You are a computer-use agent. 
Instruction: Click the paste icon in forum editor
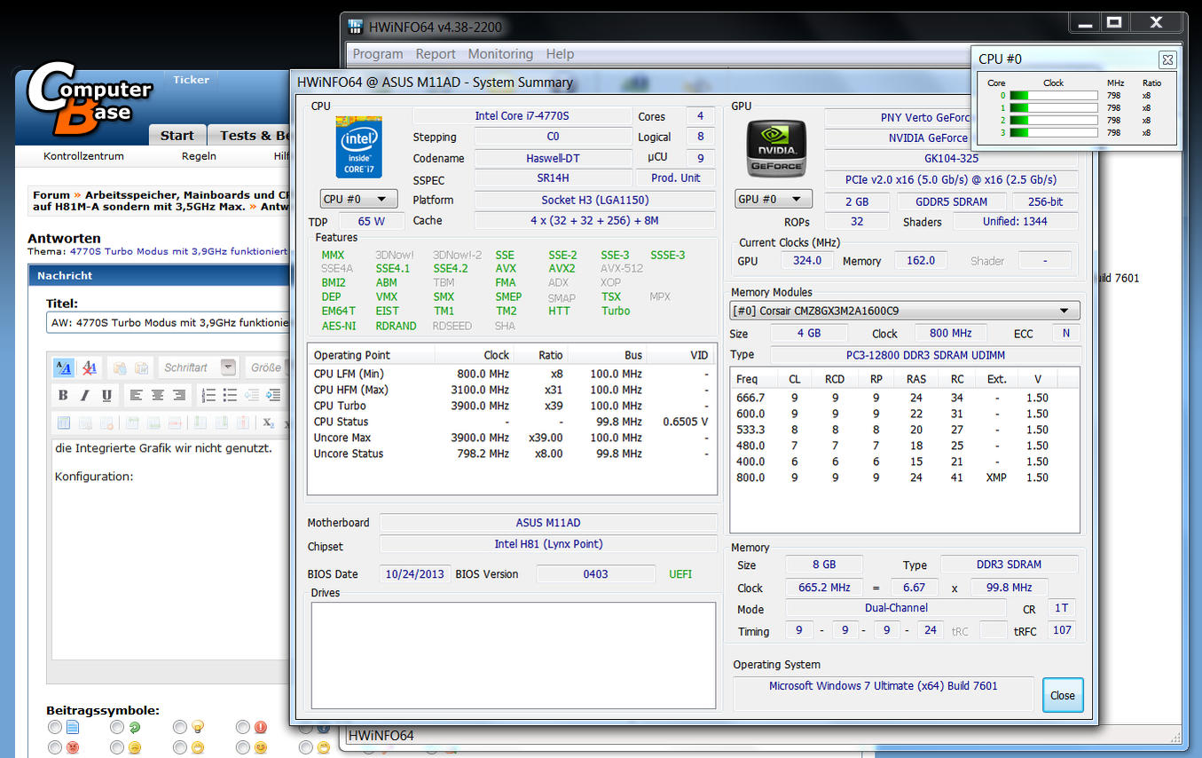click(118, 367)
